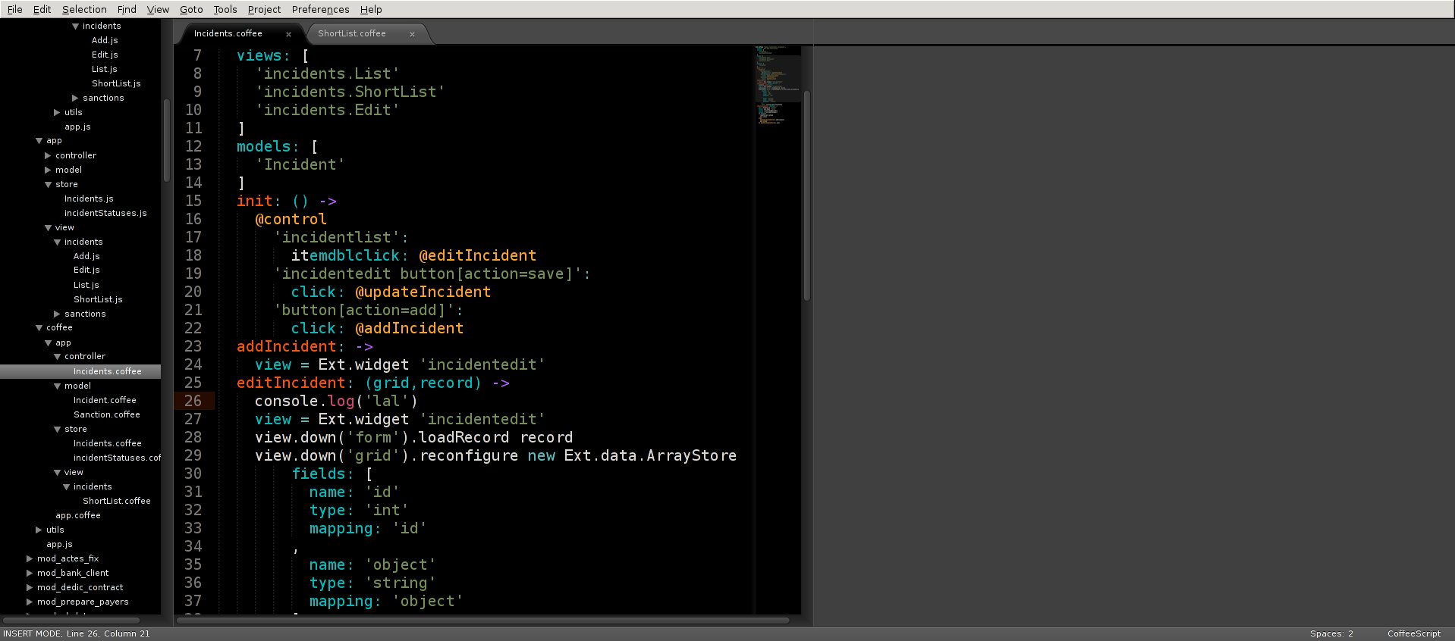Open incidentStatuses.js in the sidebar
The width and height of the screenshot is (1455, 641).
click(105, 213)
